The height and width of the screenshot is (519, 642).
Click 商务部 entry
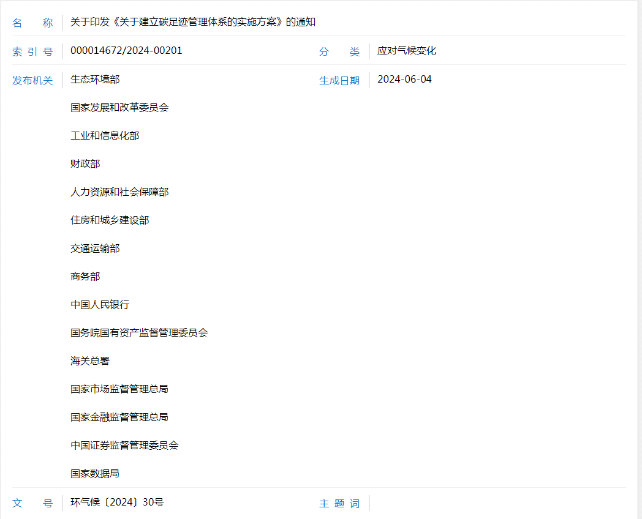click(85, 277)
